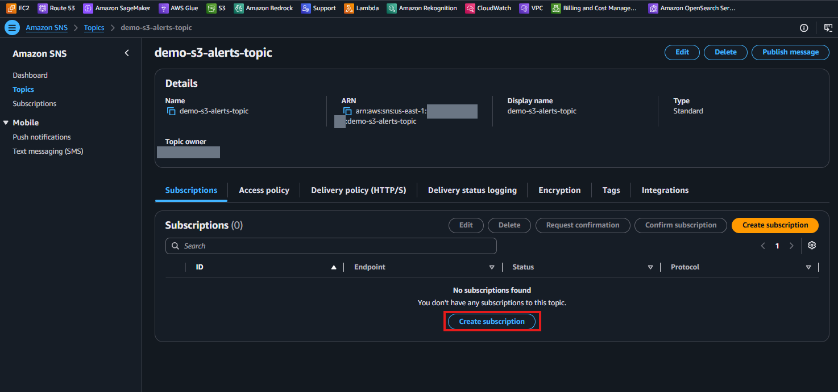Go to Topics breadcrumb link
838x392 pixels.
point(94,28)
